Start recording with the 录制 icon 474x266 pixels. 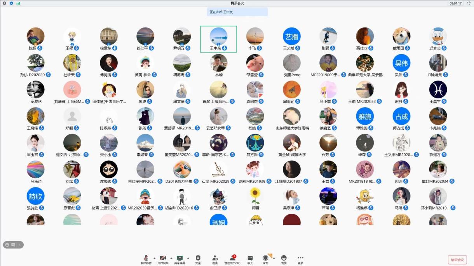click(265, 258)
